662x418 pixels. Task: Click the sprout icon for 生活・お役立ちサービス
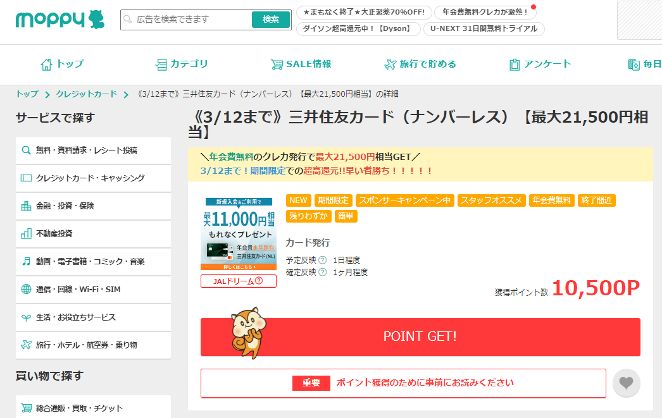coord(26,317)
